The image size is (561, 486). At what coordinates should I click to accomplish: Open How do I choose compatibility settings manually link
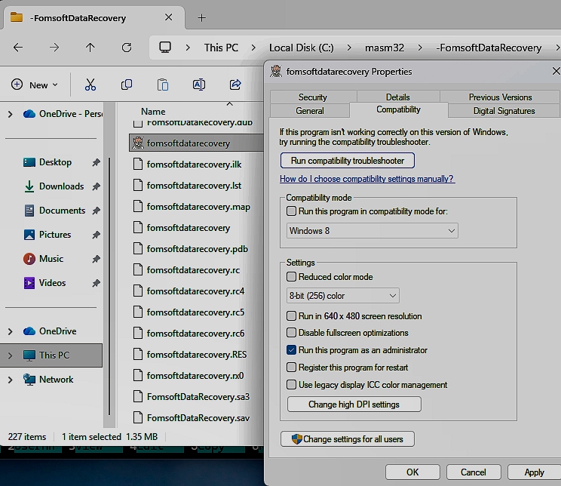[367, 179]
